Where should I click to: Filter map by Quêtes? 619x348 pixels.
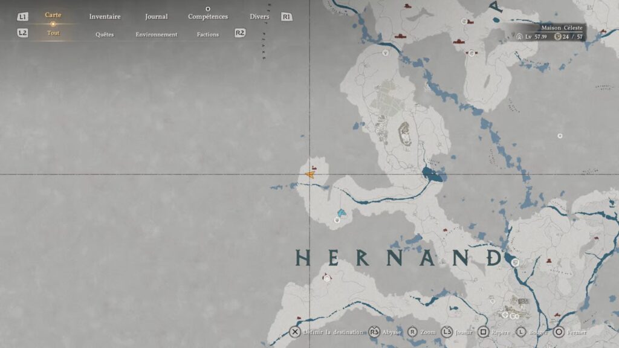105,34
